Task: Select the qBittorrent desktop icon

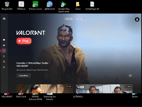Action: (50, 6)
